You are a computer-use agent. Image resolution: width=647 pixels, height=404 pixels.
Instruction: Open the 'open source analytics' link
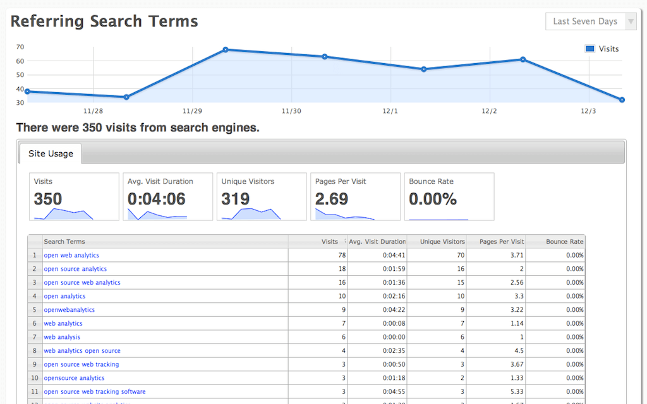[75, 270]
